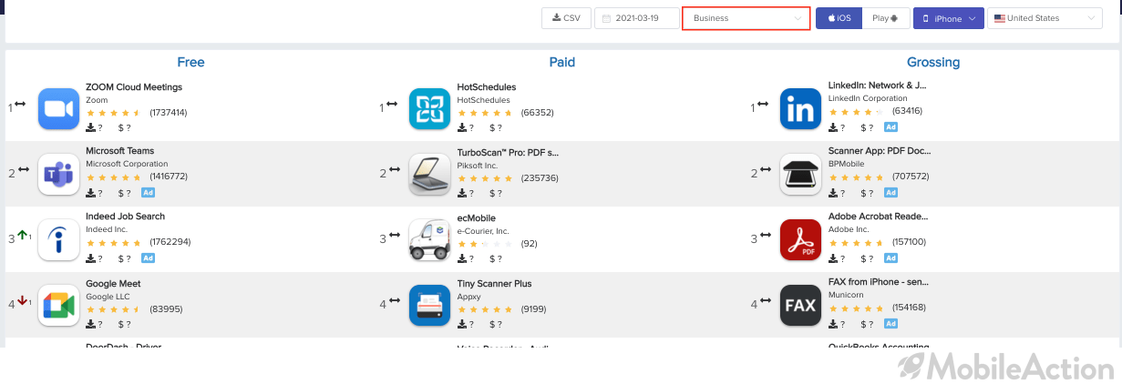Image resolution: width=1122 pixels, height=384 pixels.
Task: Click the Google LLC publisher name
Action: [x=107, y=297]
